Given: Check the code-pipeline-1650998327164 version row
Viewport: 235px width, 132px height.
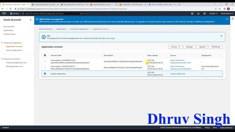Looking at the screenshot, I should (x=45, y=61).
